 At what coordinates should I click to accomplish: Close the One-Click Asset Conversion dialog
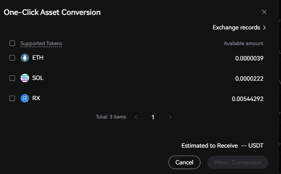click(x=264, y=12)
